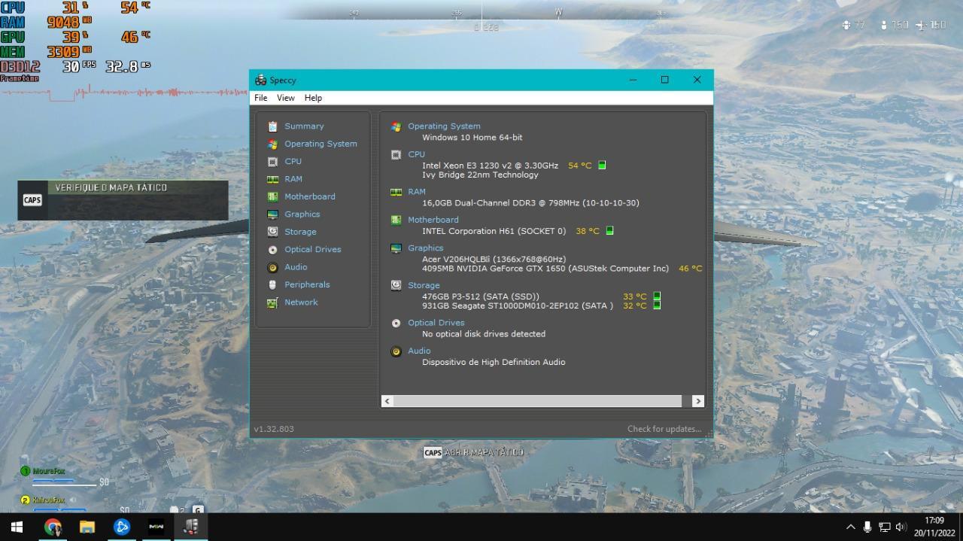Choose the RAM module icon in the sidebar
This screenshot has width=963, height=541.
[x=272, y=179]
